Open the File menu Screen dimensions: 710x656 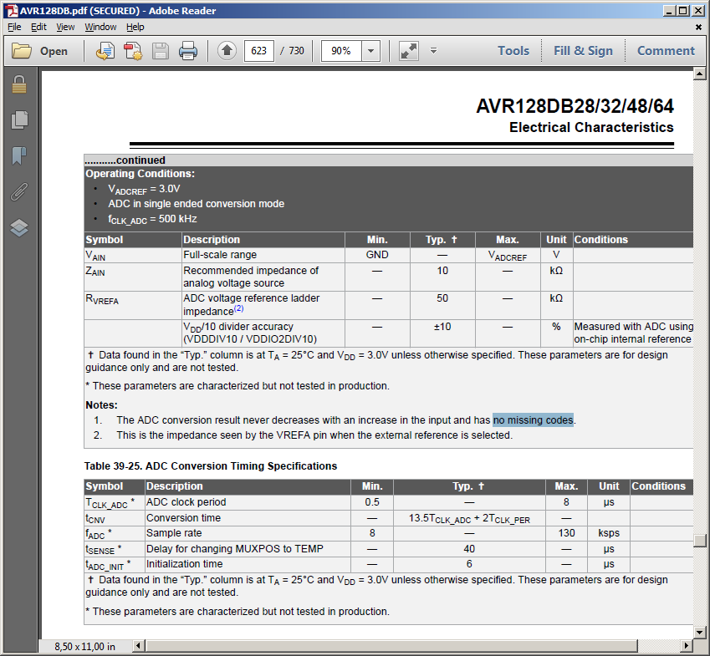[14, 27]
